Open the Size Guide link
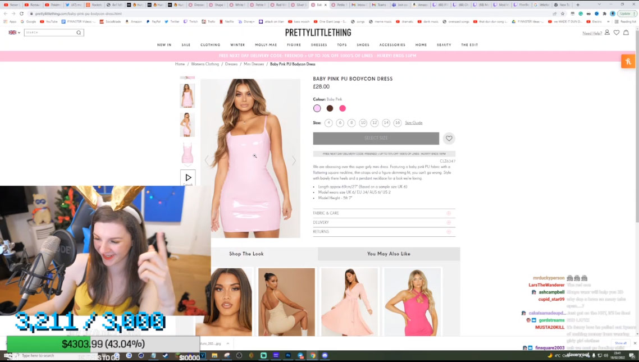 click(414, 122)
